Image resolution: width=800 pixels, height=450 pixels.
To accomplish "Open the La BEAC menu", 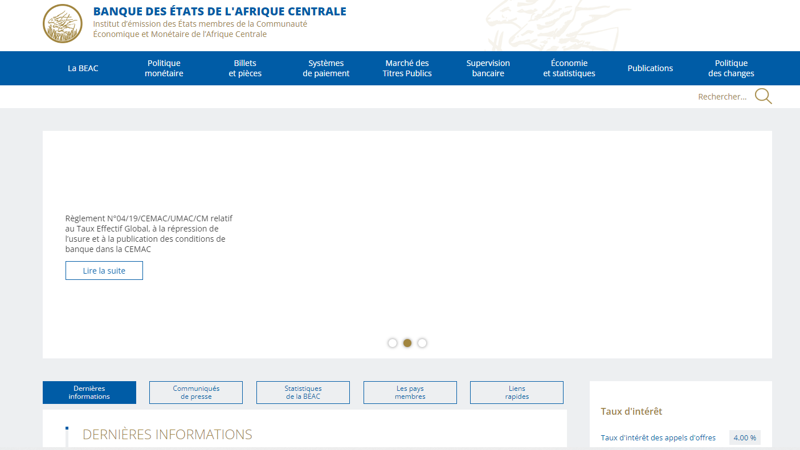I will pyautogui.click(x=83, y=68).
